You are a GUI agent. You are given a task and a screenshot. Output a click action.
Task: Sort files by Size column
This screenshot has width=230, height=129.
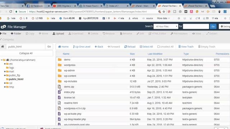click(x=132, y=54)
